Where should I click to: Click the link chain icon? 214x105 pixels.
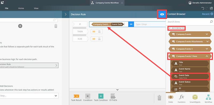(55, 20)
